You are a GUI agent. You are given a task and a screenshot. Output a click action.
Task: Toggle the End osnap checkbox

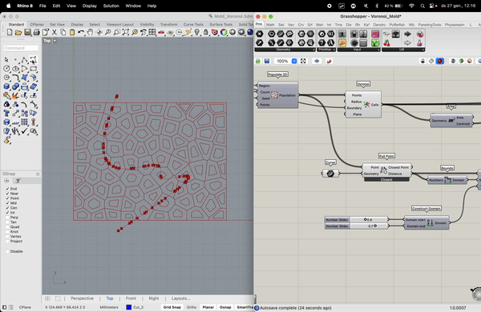click(x=7, y=189)
